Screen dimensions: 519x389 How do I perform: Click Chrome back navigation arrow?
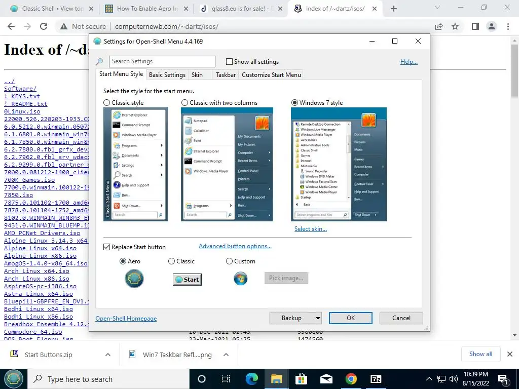coord(11,26)
